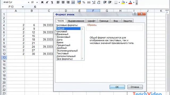Screen dimensions: 170x95
Task: Click the fx insert function icon
Action: click(x=35, y=7)
